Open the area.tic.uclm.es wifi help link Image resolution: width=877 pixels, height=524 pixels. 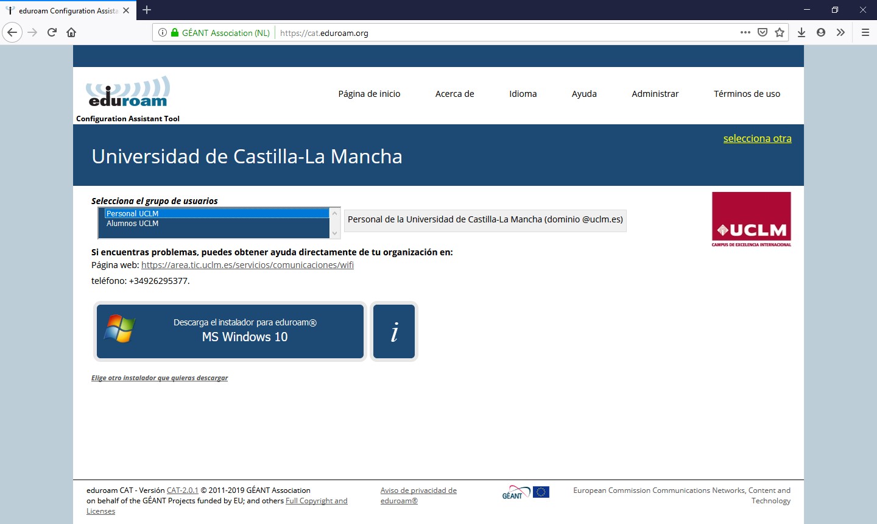247,265
